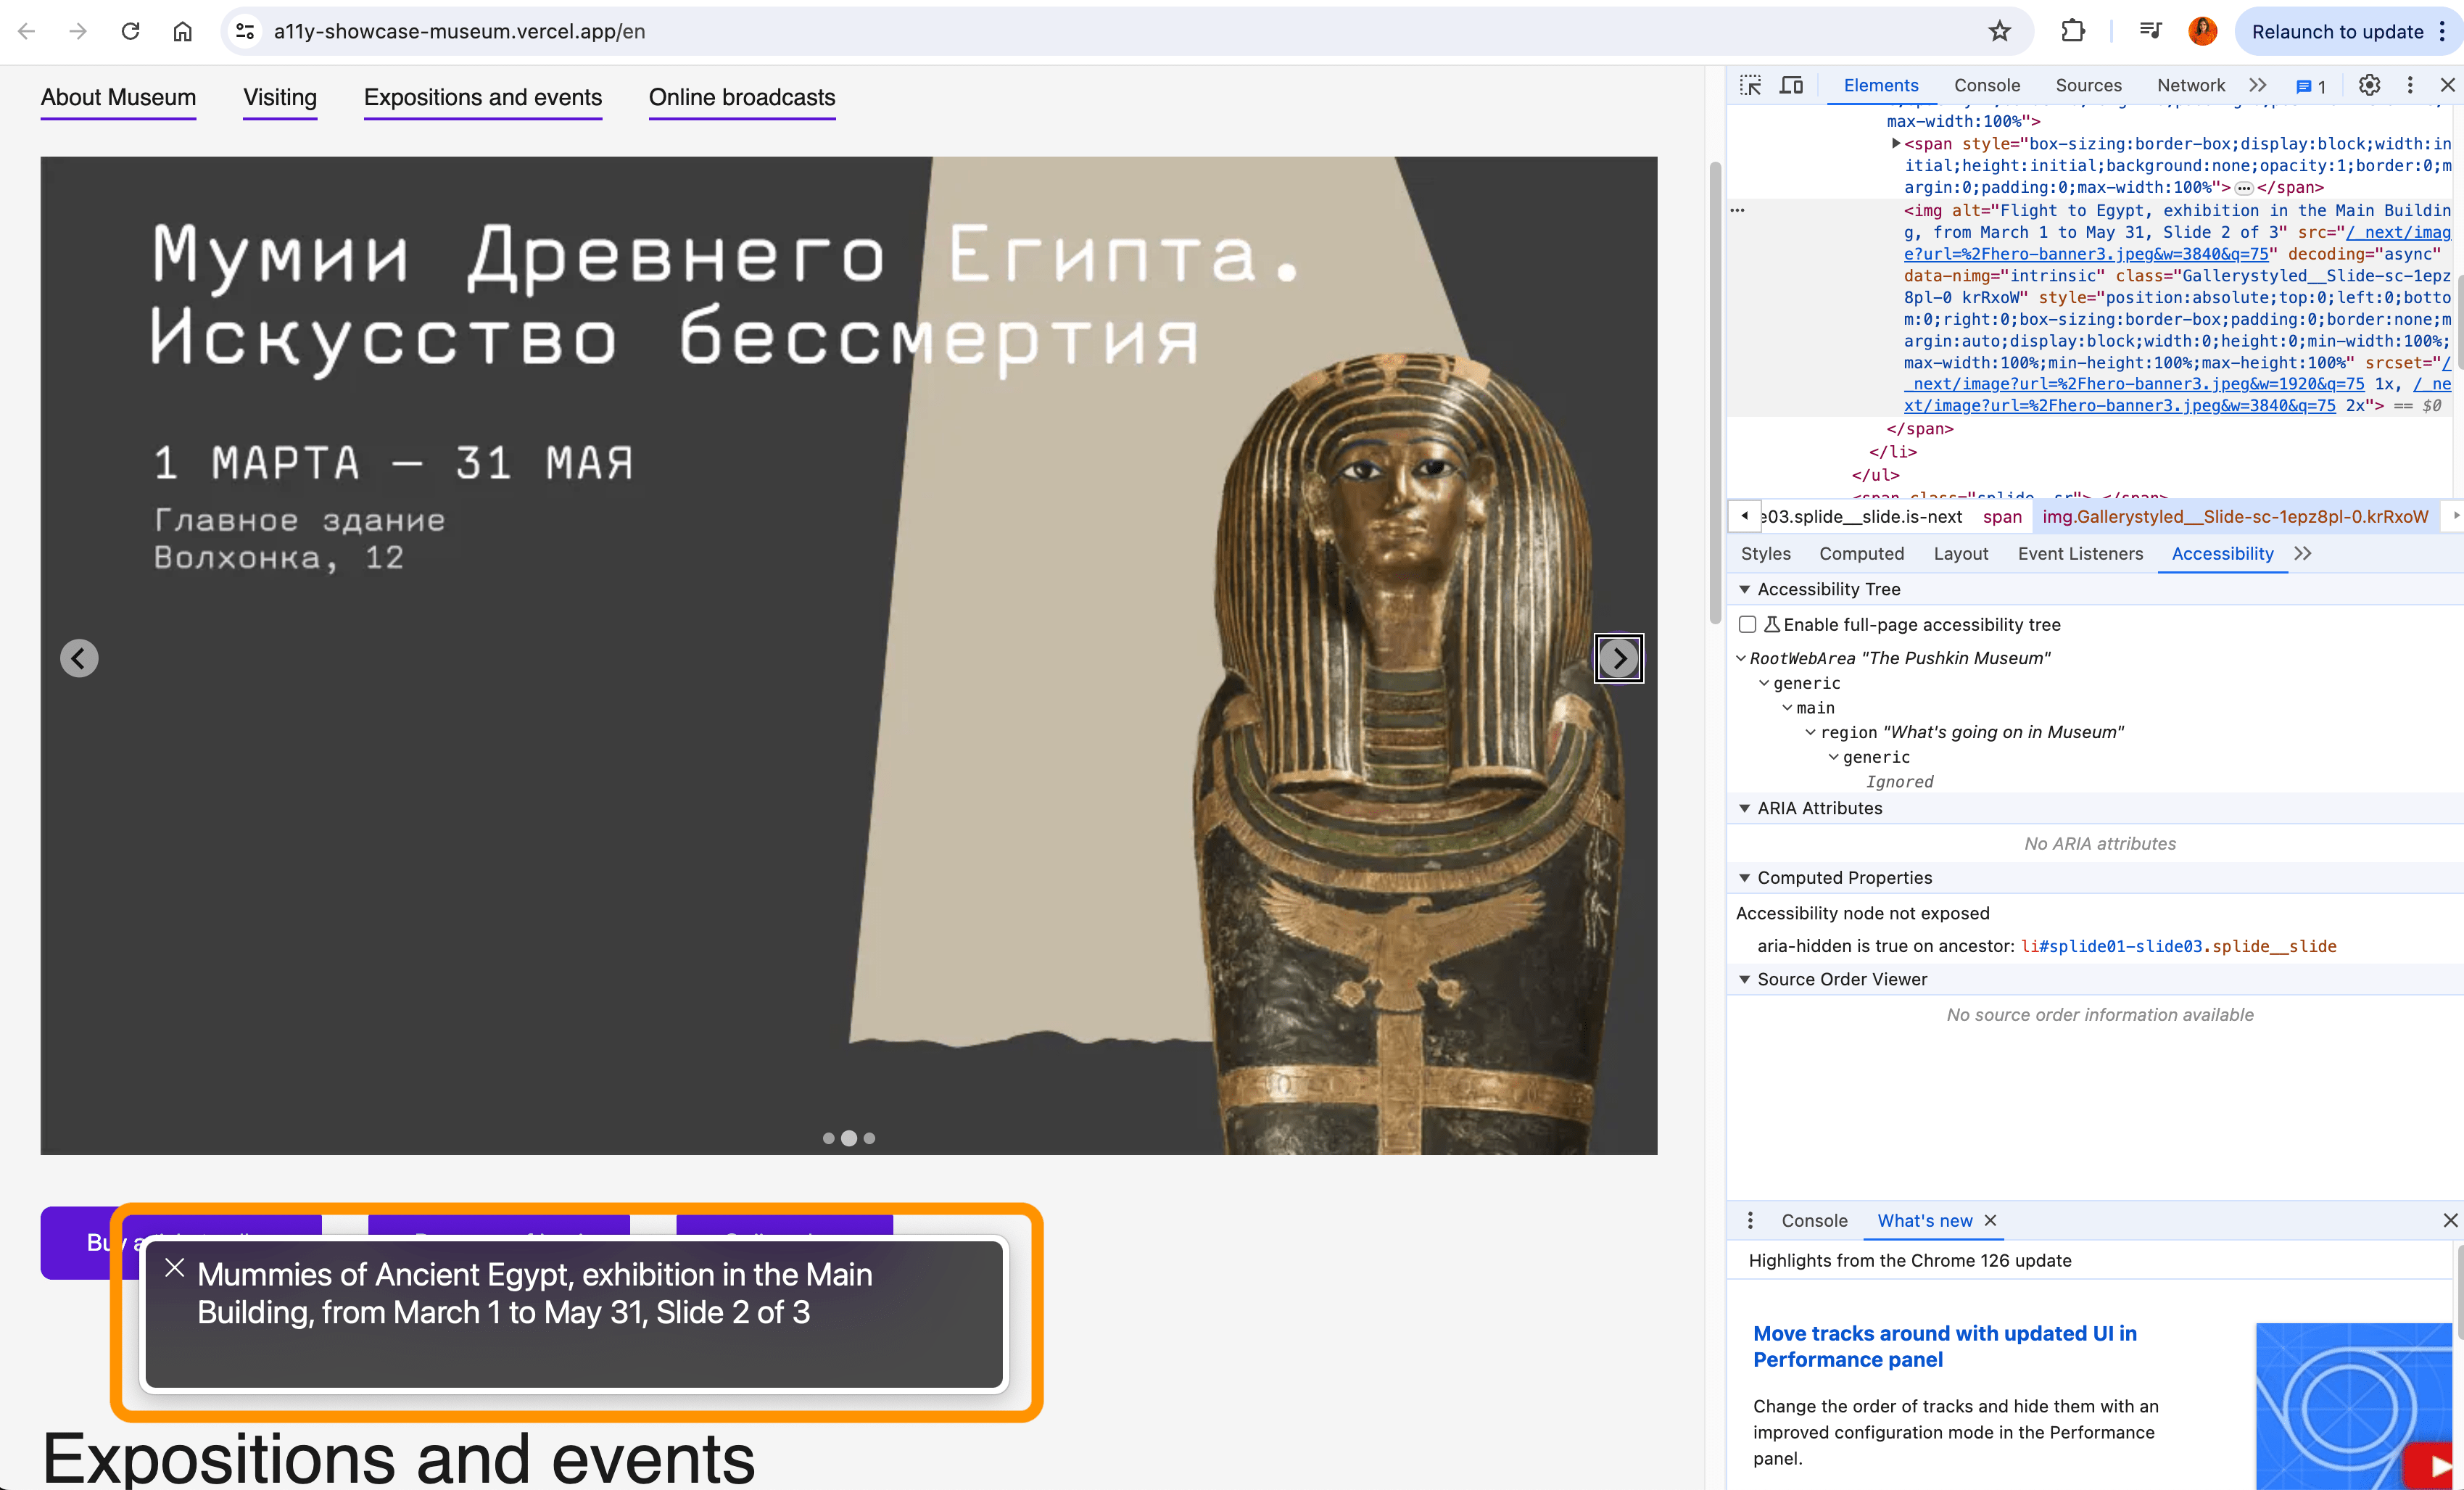Screen dimensions: 2464x1490
Task: Toggle the device toolbar icon
Action: click(x=1791, y=85)
